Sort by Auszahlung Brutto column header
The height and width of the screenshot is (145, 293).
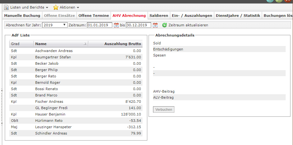[x=115, y=44]
